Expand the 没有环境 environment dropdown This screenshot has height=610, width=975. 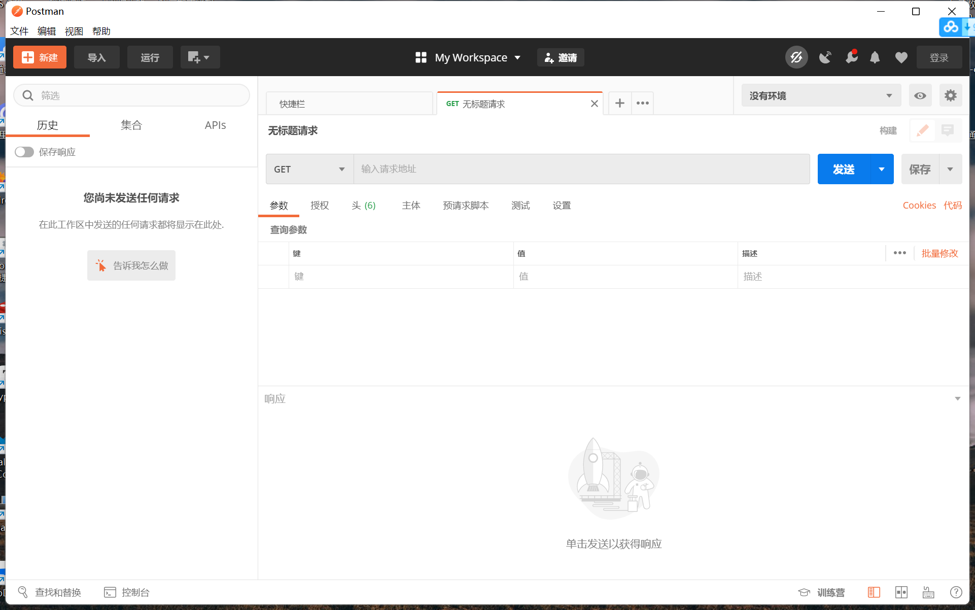click(820, 95)
